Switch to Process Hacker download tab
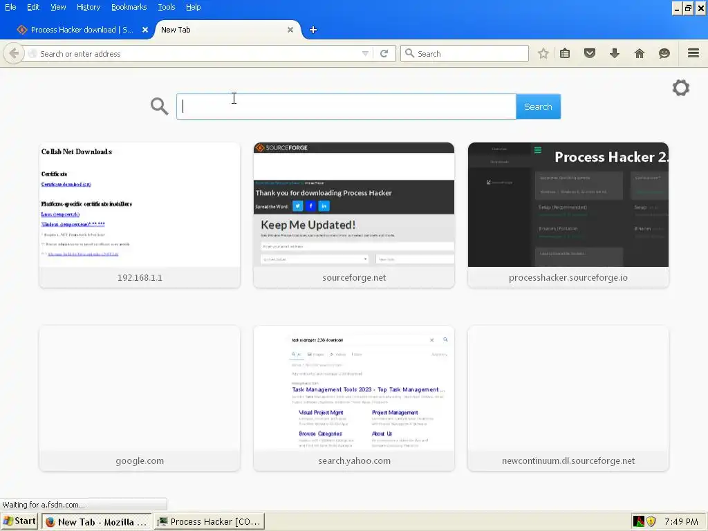 (82, 30)
